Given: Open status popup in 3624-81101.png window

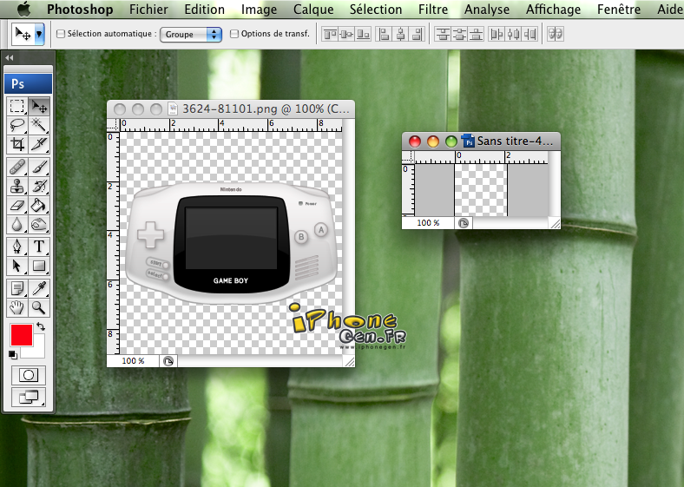Looking at the screenshot, I should pos(168,361).
